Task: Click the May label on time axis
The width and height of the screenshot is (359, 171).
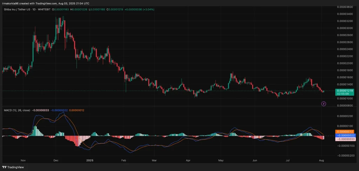Action: 221,161
